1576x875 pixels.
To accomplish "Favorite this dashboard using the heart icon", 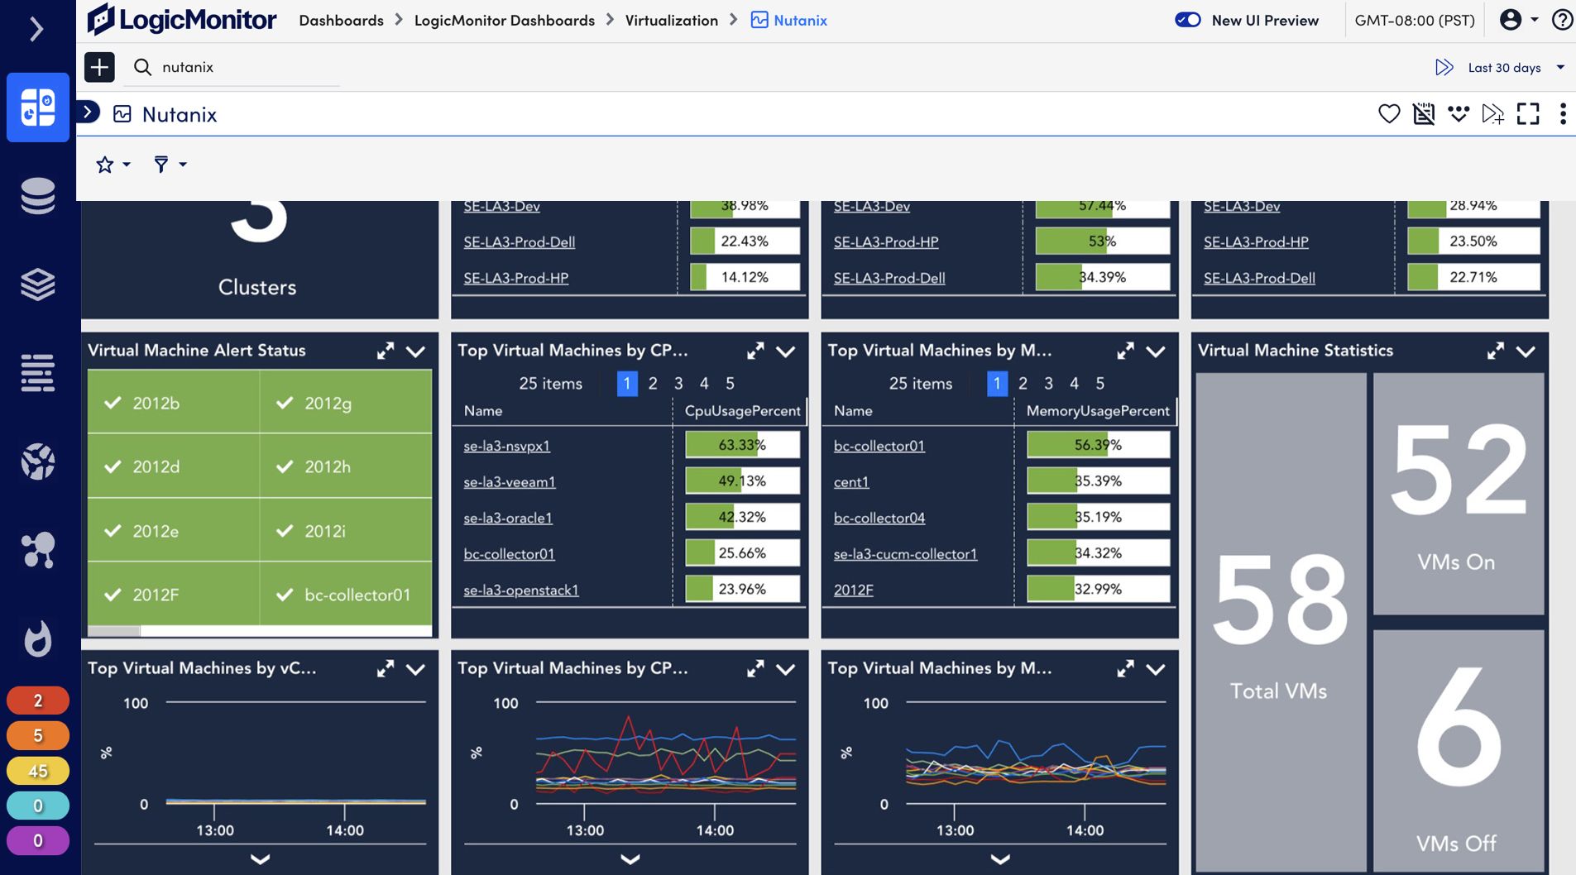I will [1391, 114].
